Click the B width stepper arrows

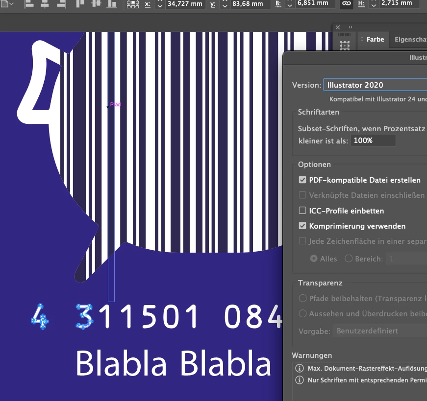pos(290,3)
